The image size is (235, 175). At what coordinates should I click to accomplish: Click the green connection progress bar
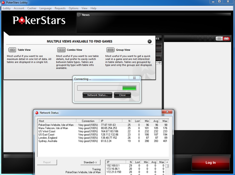click(107, 88)
